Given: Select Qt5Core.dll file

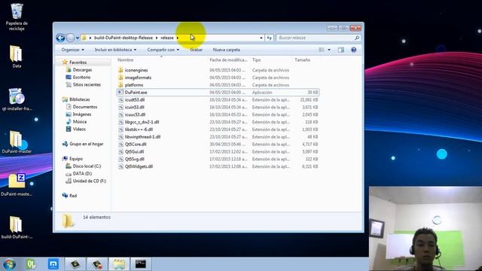Looking at the screenshot, I should click(x=136, y=144).
